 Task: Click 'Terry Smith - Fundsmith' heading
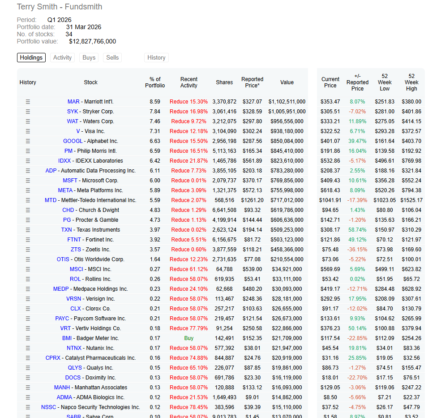tap(60, 7)
